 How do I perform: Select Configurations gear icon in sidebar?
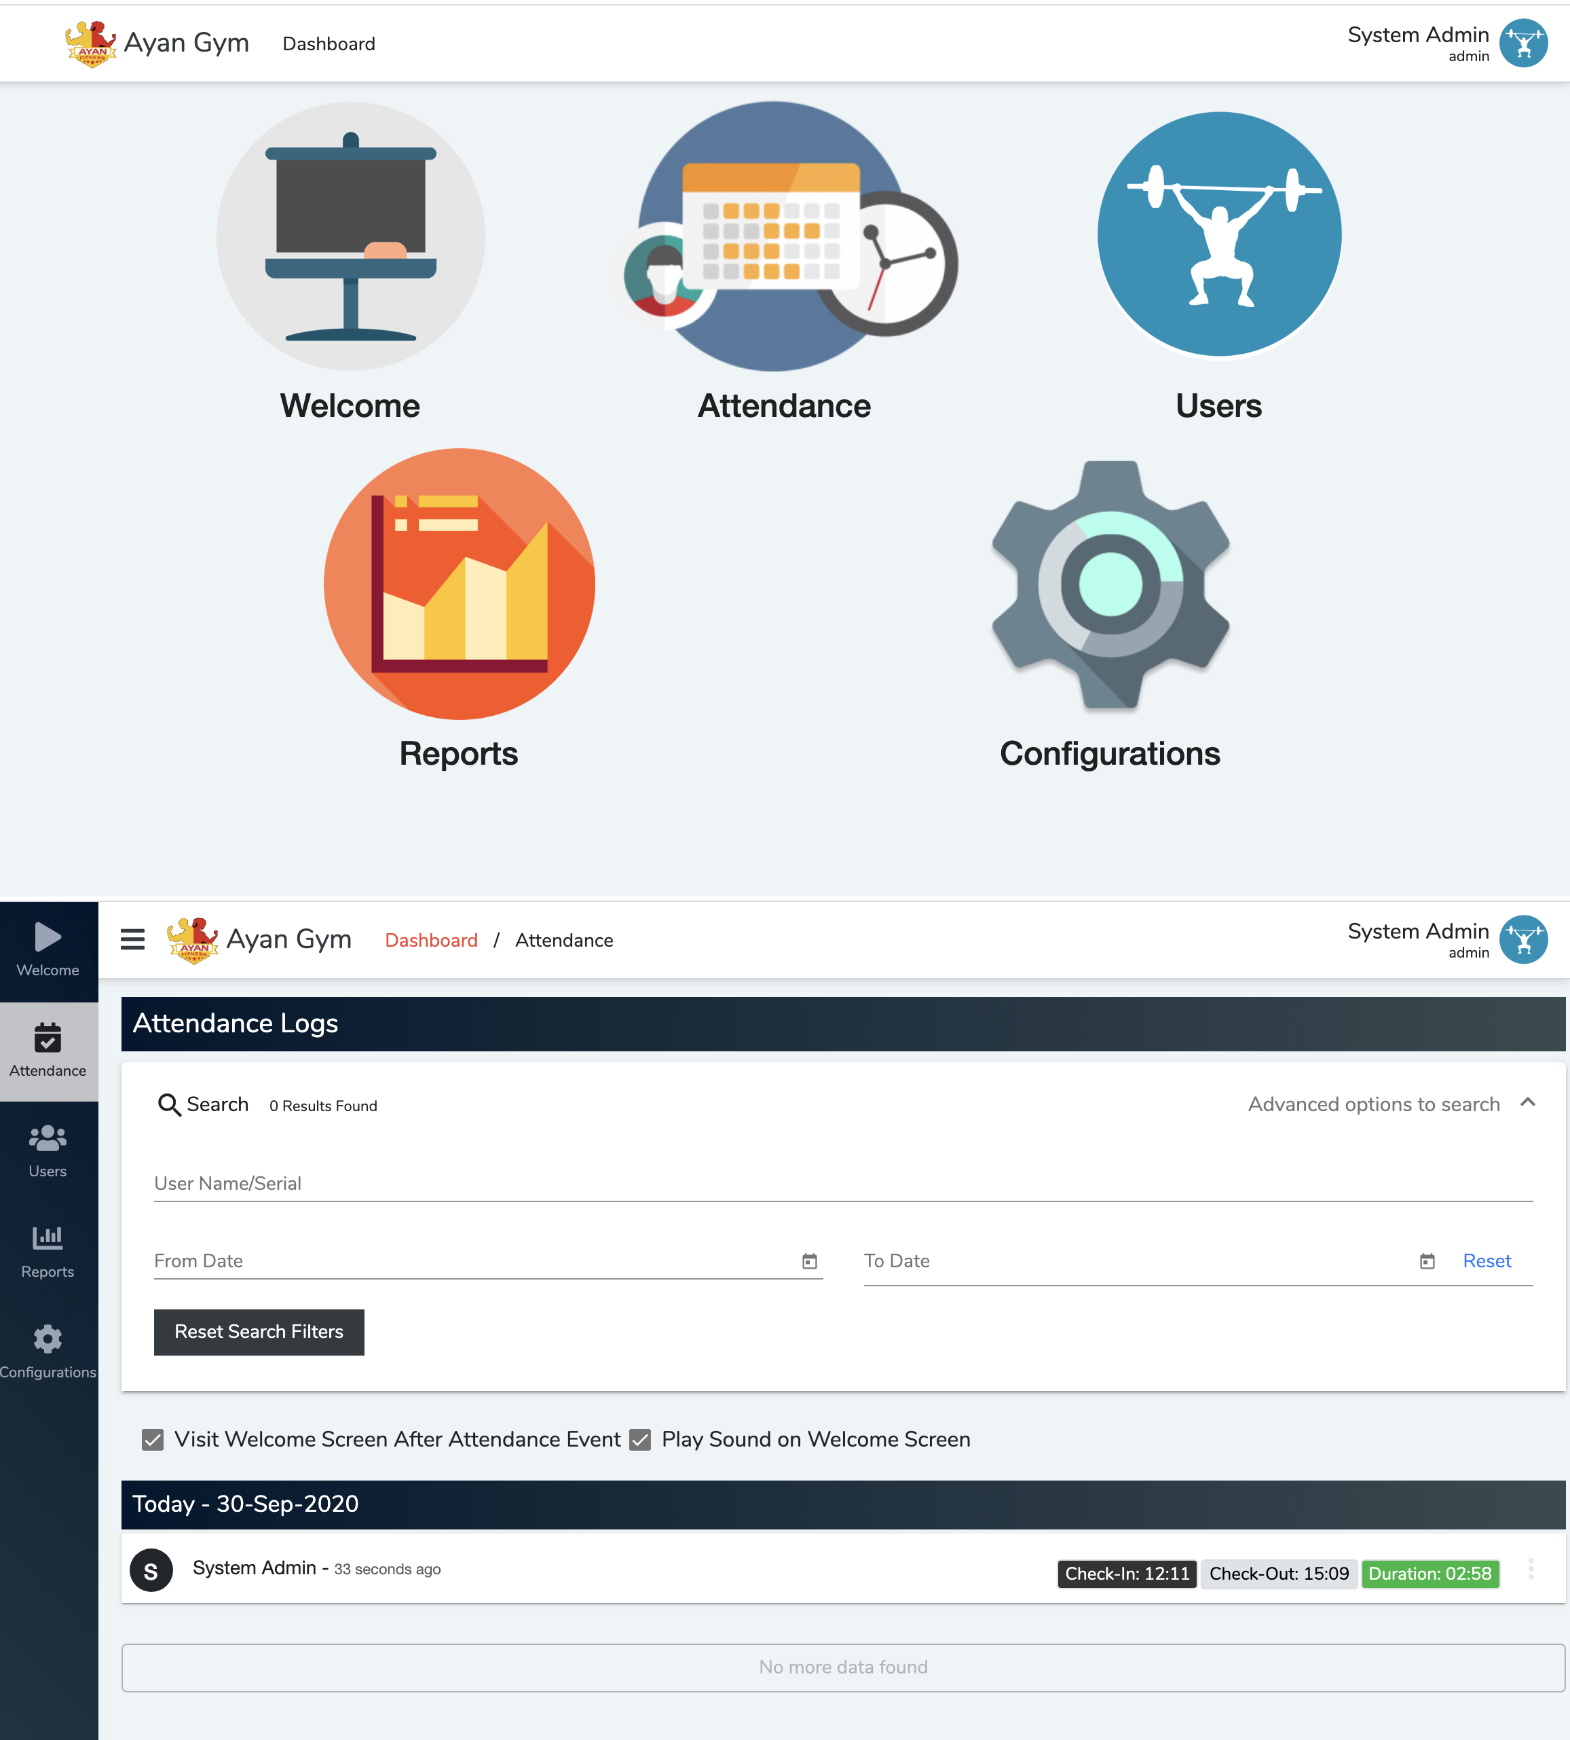pyautogui.click(x=48, y=1339)
